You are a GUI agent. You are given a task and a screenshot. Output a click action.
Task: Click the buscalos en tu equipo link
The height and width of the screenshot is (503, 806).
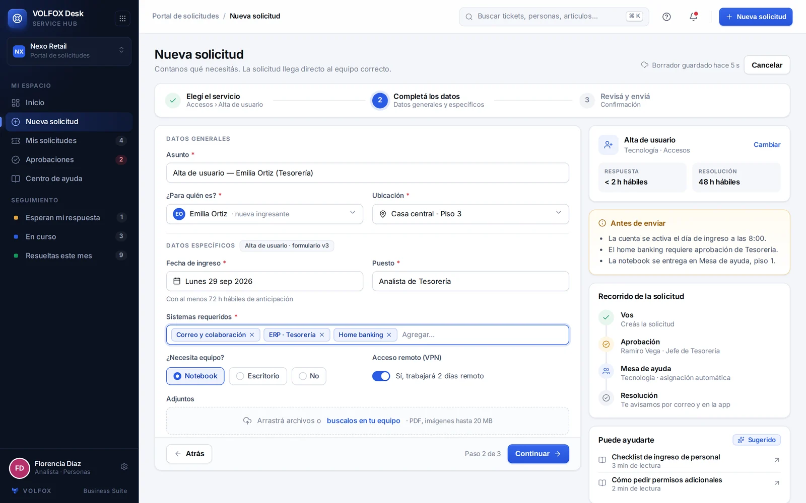(364, 421)
